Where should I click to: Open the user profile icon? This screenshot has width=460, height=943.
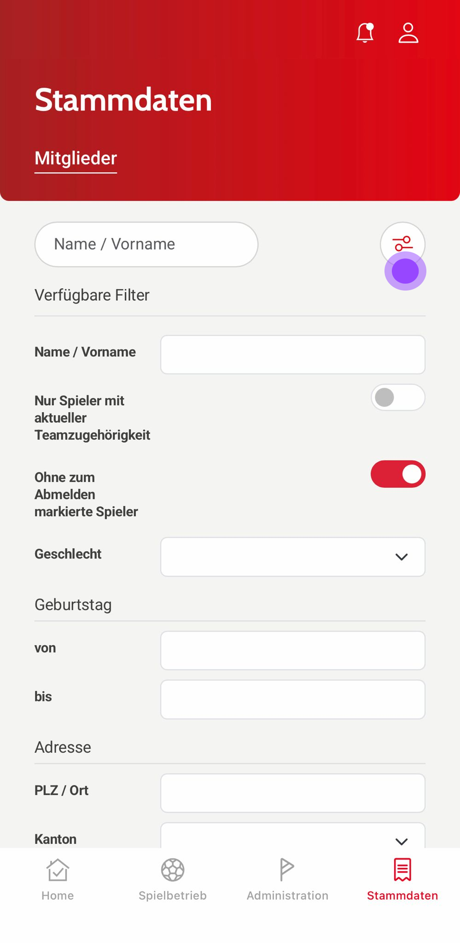point(408,33)
